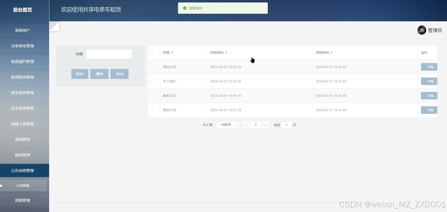This screenshot has height=212, width=447.
Task: Check the 关于我们 row checkbox
Action: (x=152, y=81)
